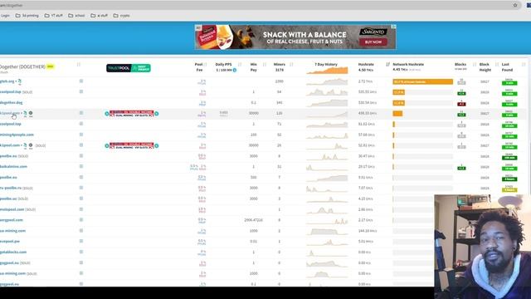
Task: Click green blocks badge in baikalmine.com row
Action: (461, 167)
